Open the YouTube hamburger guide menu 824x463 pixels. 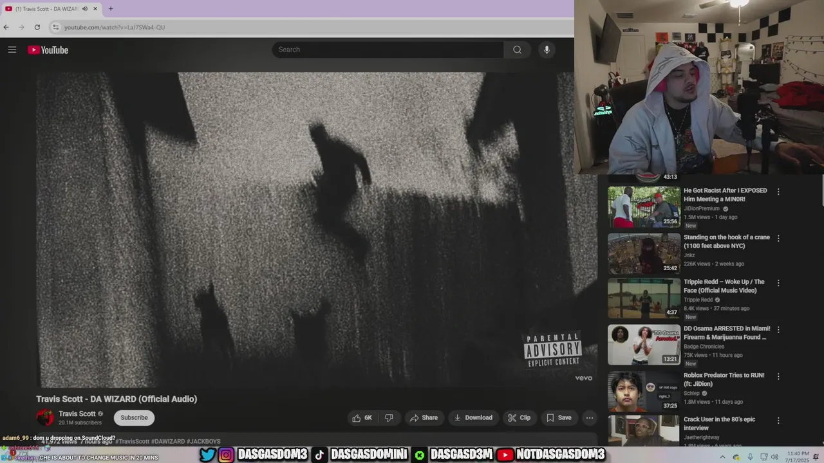tap(12, 50)
